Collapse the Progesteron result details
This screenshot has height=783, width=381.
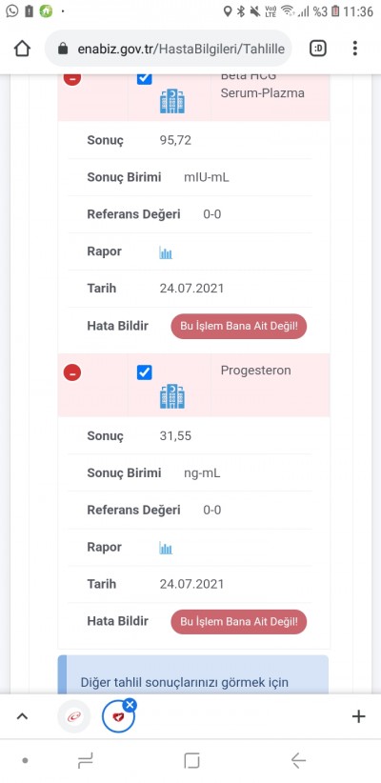pyautogui.click(x=72, y=372)
